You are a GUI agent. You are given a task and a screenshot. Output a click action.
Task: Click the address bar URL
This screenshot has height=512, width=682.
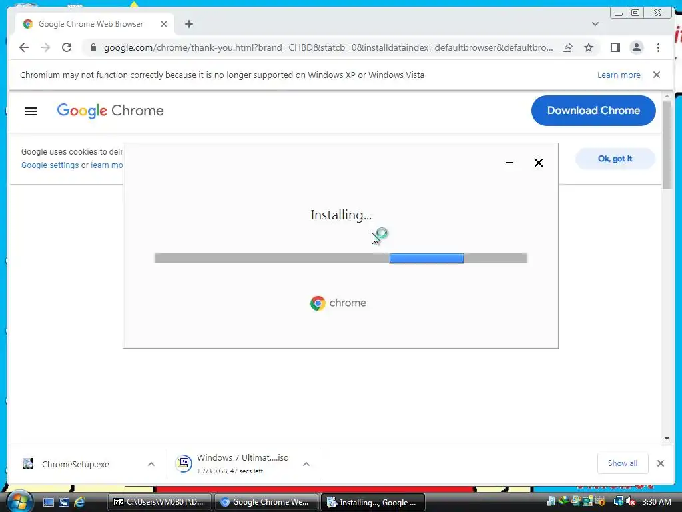coord(328,47)
